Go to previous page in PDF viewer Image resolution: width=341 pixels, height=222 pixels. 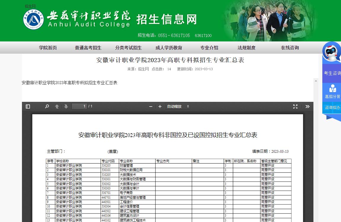57,107
